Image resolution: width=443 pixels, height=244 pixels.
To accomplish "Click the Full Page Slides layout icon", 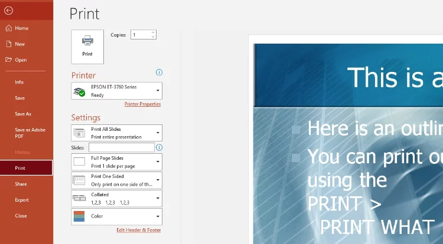I will (x=79, y=161).
